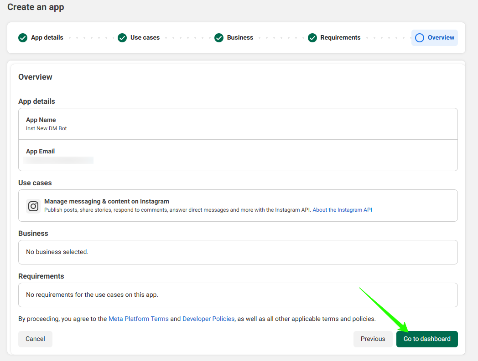This screenshot has height=361, width=478.
Task: Click the green checkmark beside Use cases
Action: pyautogui.click(x=122, y=38)
